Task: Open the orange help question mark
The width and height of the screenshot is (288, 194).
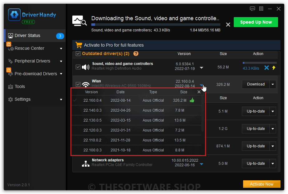Action: pyautogui.click(x=136, y=54)
